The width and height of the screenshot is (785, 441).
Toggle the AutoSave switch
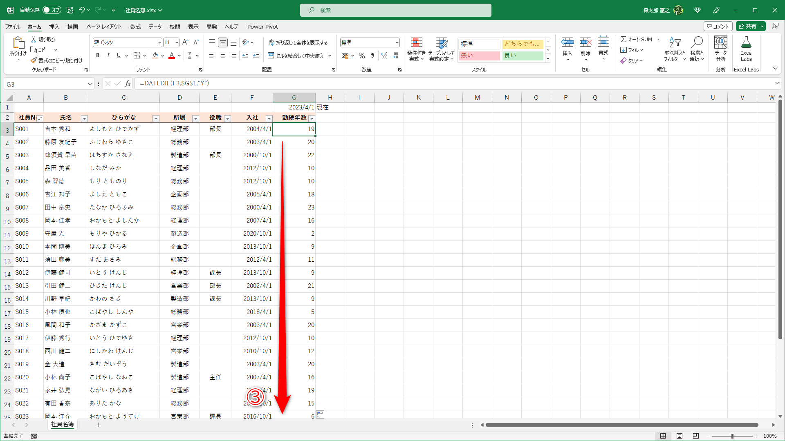52,10
